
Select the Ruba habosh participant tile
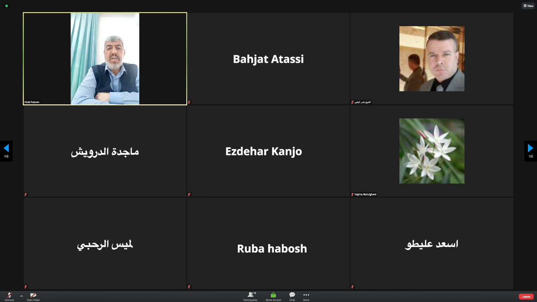click(268, 243)
